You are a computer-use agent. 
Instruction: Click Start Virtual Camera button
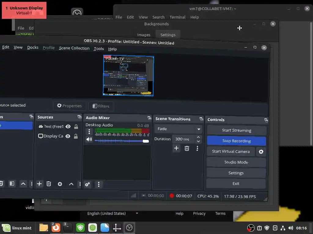231,151
